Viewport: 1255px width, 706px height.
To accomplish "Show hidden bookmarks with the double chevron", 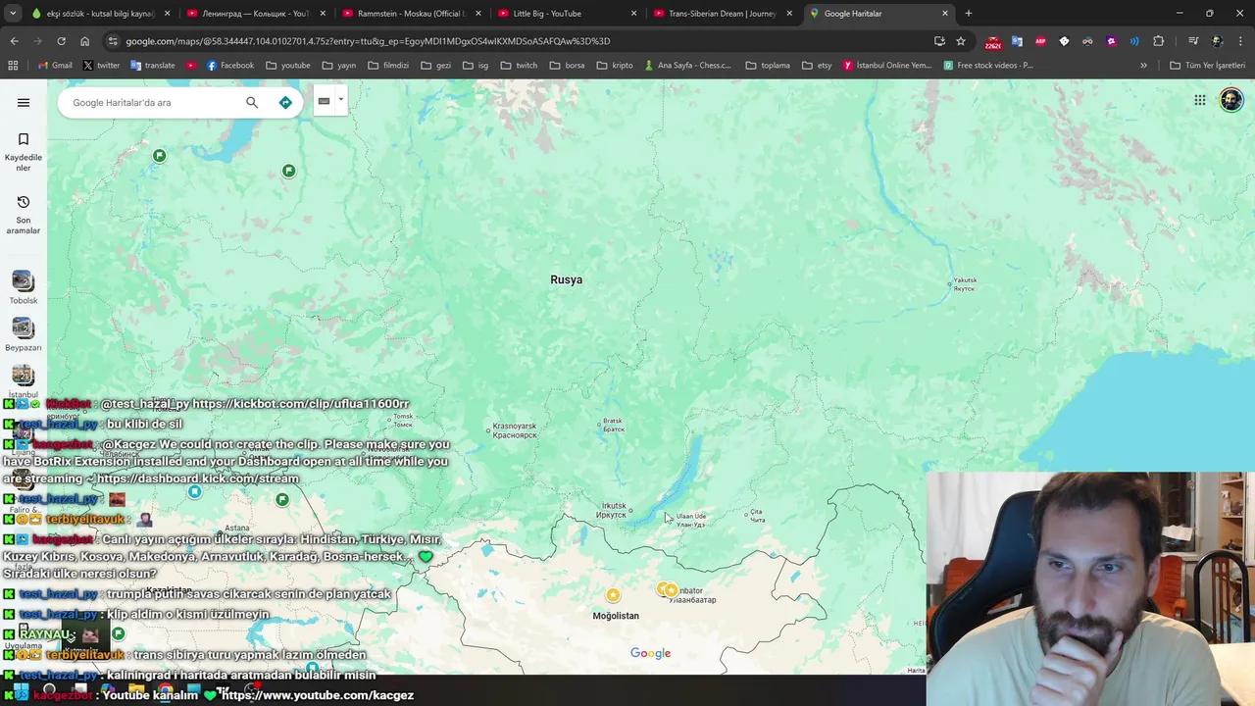I will click(1143, 66).
